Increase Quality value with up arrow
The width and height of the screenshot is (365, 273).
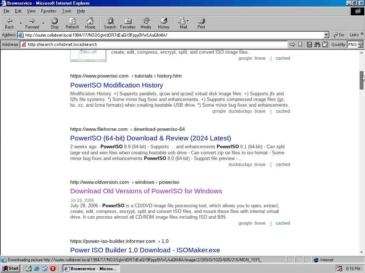(x=361, y=43)
